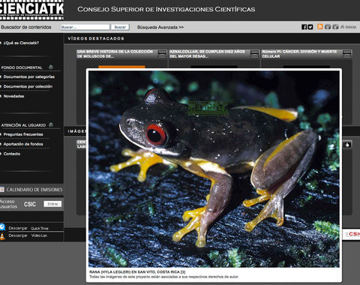Click the film-strip icon beside Moluscos video title

click(162, 54)
